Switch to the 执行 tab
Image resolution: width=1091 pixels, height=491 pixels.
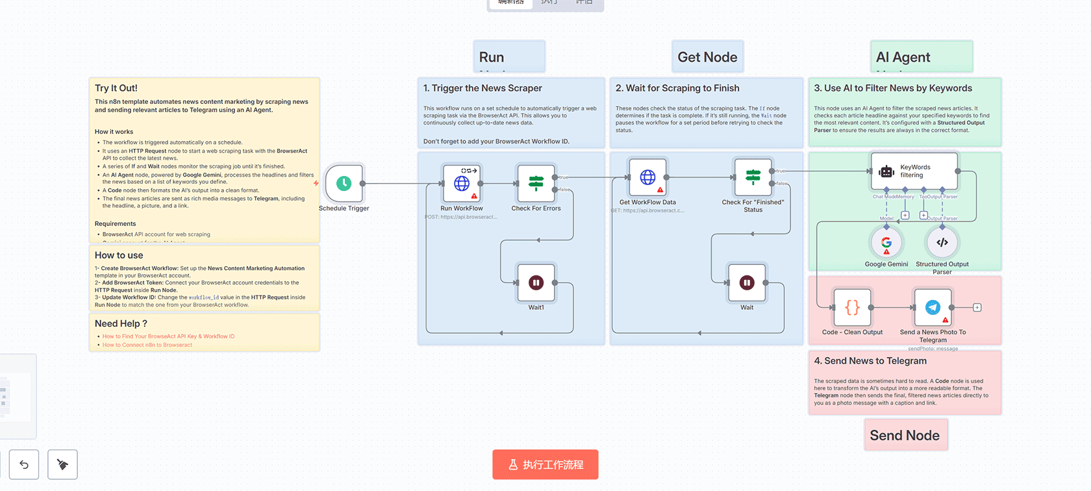pyautogui.click(x=549, y=3)
